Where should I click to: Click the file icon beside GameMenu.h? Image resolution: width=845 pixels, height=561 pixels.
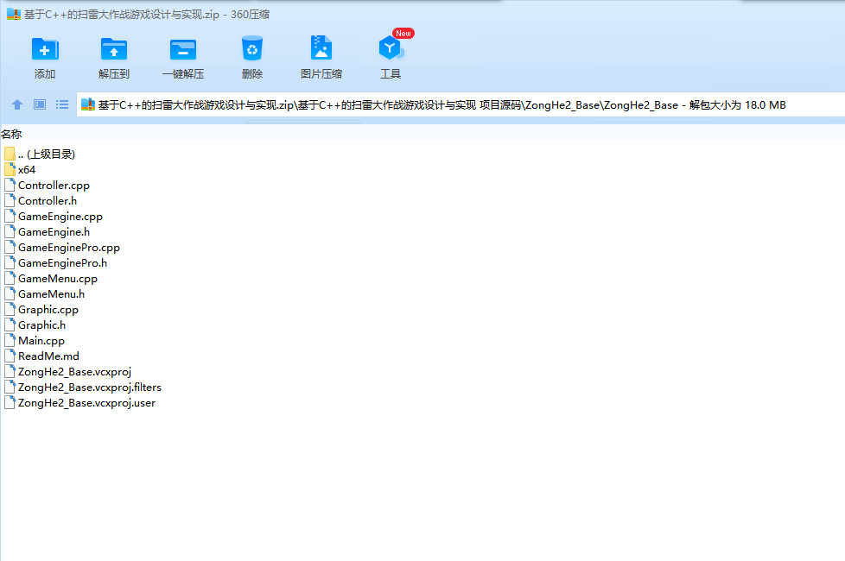pyautogui.click(x=10, y=293)
